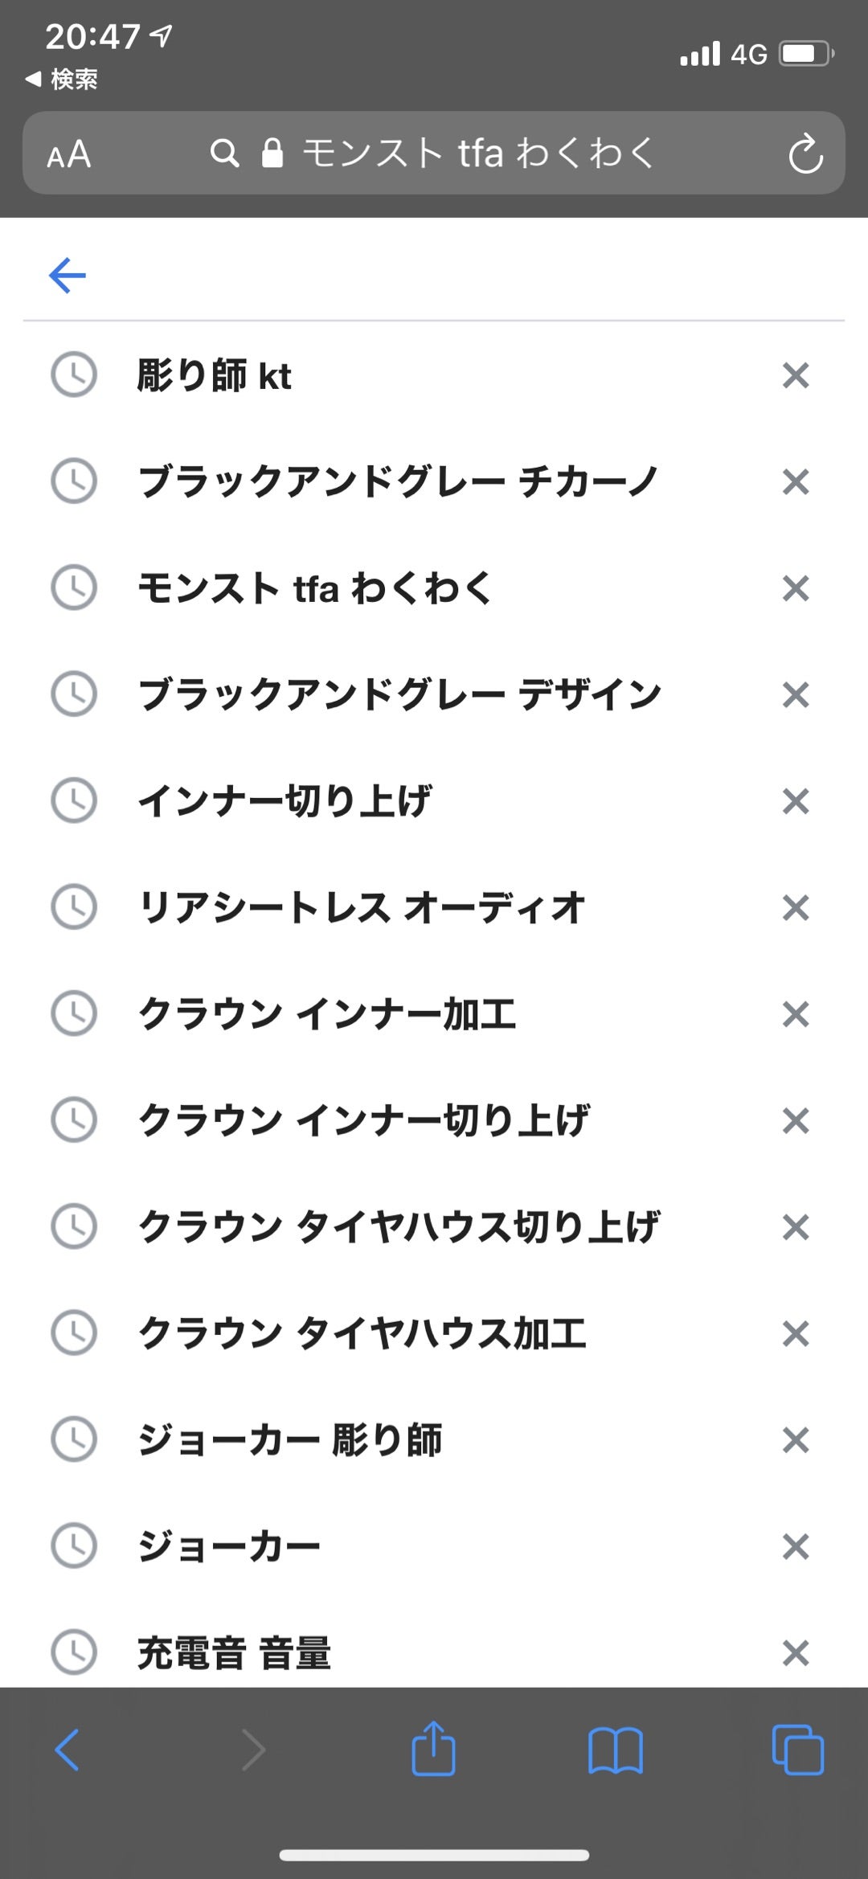Delete the ジョーカー 彫り師 history entry
Image resolution: width=868 pixels, height=1879 pixels.
pyautogui.click(x=795, y=1440)
